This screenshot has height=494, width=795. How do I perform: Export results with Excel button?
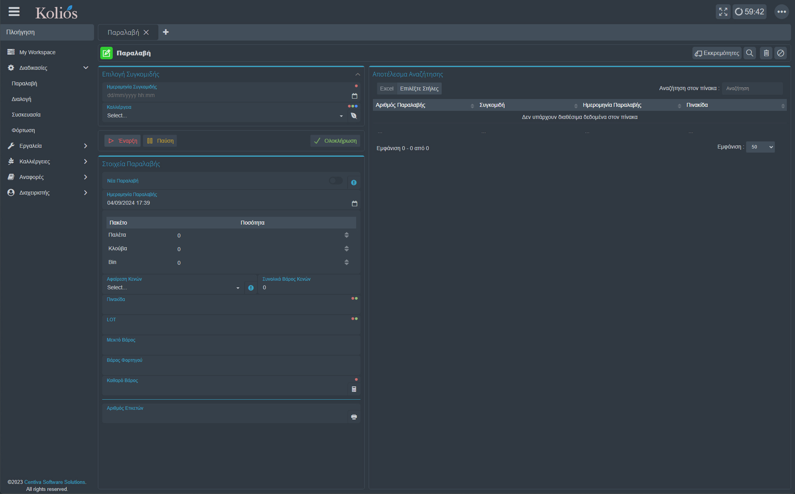click(387, 89)
